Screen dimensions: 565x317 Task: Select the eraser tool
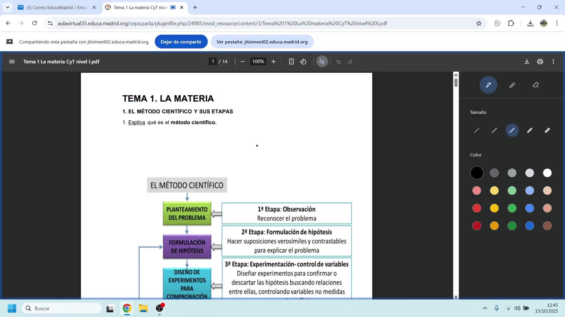click(x=536, y=85)
